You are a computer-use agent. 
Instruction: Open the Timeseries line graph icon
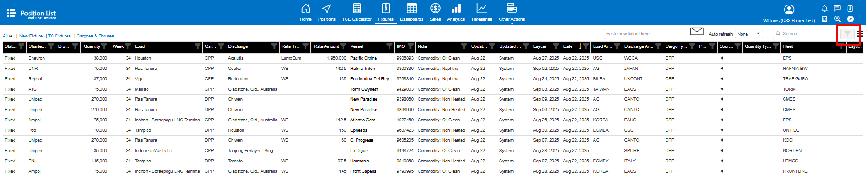pyautogui.click(x=481, y=8)
